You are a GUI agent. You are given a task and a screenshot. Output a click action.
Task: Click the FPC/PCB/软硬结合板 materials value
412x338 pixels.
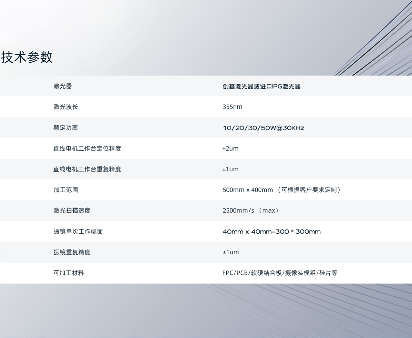280,273
